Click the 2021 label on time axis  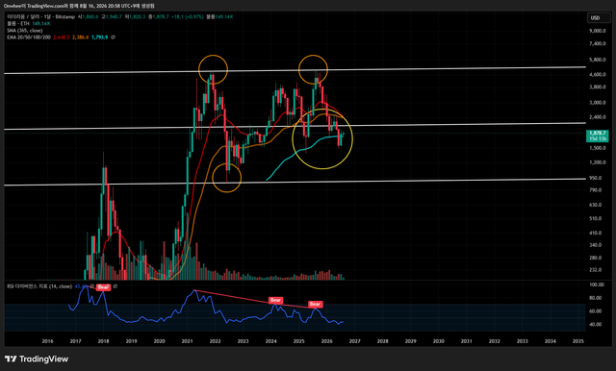187,341
